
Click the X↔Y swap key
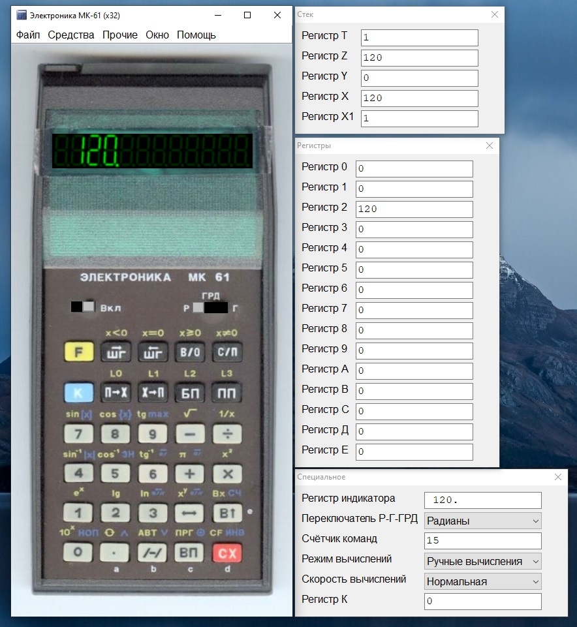(189, 513)
